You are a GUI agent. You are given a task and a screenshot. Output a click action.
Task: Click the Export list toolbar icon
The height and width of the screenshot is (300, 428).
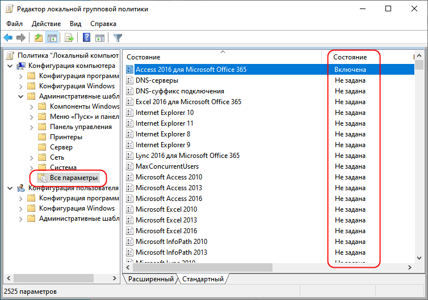coord(69,37)
